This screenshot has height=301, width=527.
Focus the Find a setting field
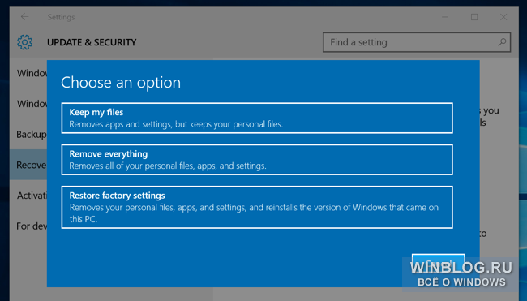click(417, 42)
